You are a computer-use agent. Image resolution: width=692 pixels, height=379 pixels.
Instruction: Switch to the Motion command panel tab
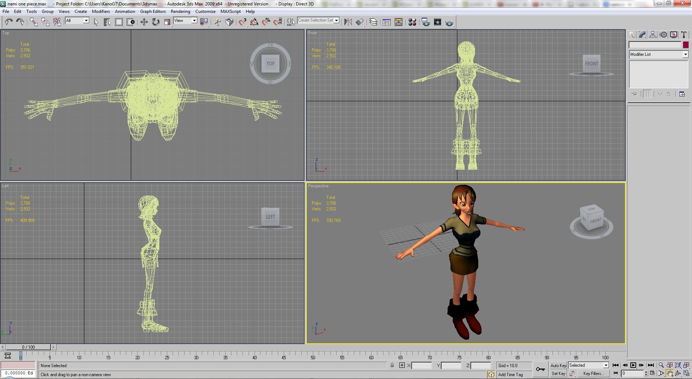tap(663, 35)
